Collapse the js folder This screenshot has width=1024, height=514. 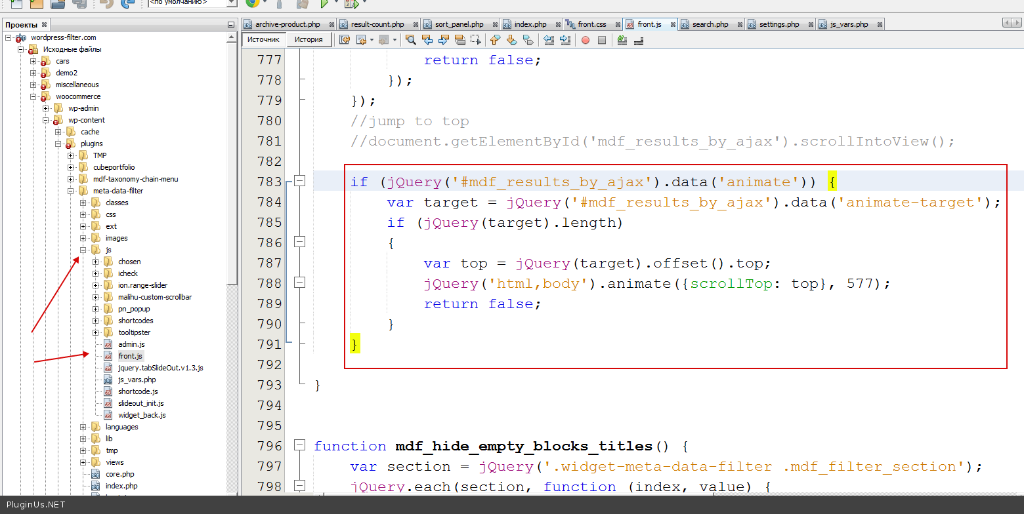pos(83,250)
